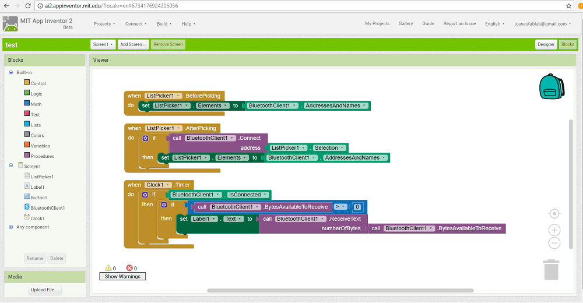Select the Button1 component in tree

coord(38,198)
